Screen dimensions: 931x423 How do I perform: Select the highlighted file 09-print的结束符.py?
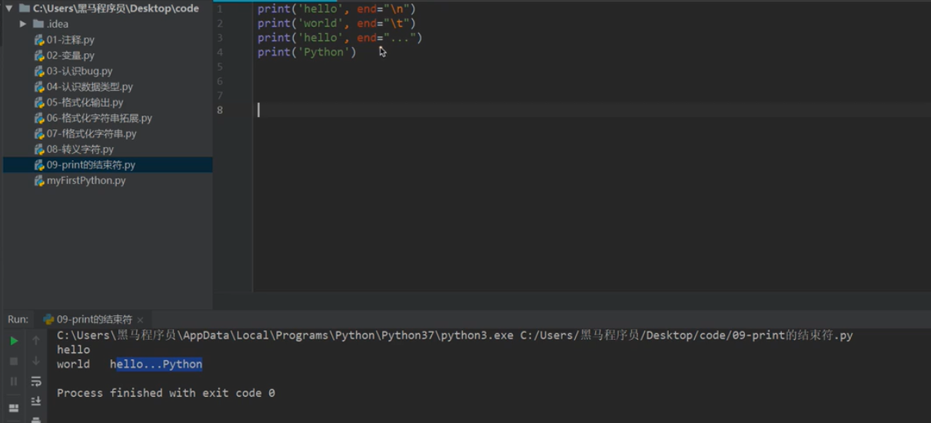click(91, 165)
